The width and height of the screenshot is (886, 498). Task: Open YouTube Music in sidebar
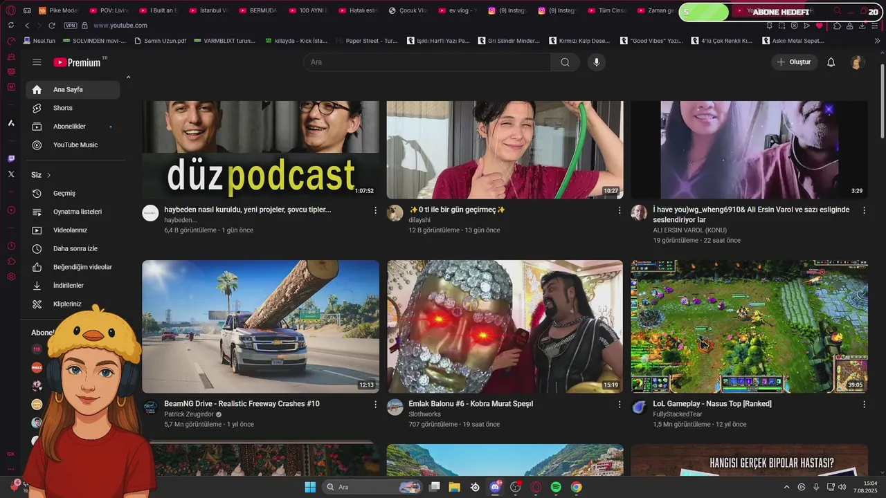pos(73,145)
